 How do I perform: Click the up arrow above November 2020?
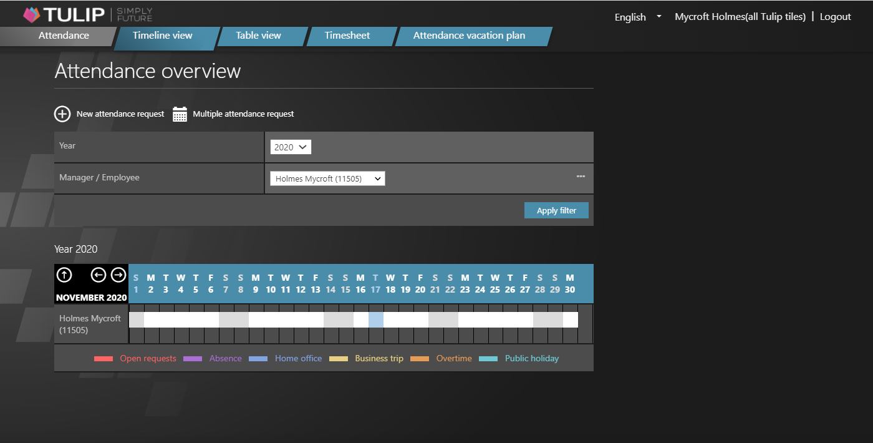[64, 275]
